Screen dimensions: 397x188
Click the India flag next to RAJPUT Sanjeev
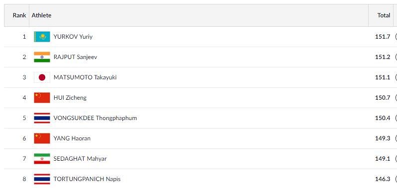coord(42,57)
